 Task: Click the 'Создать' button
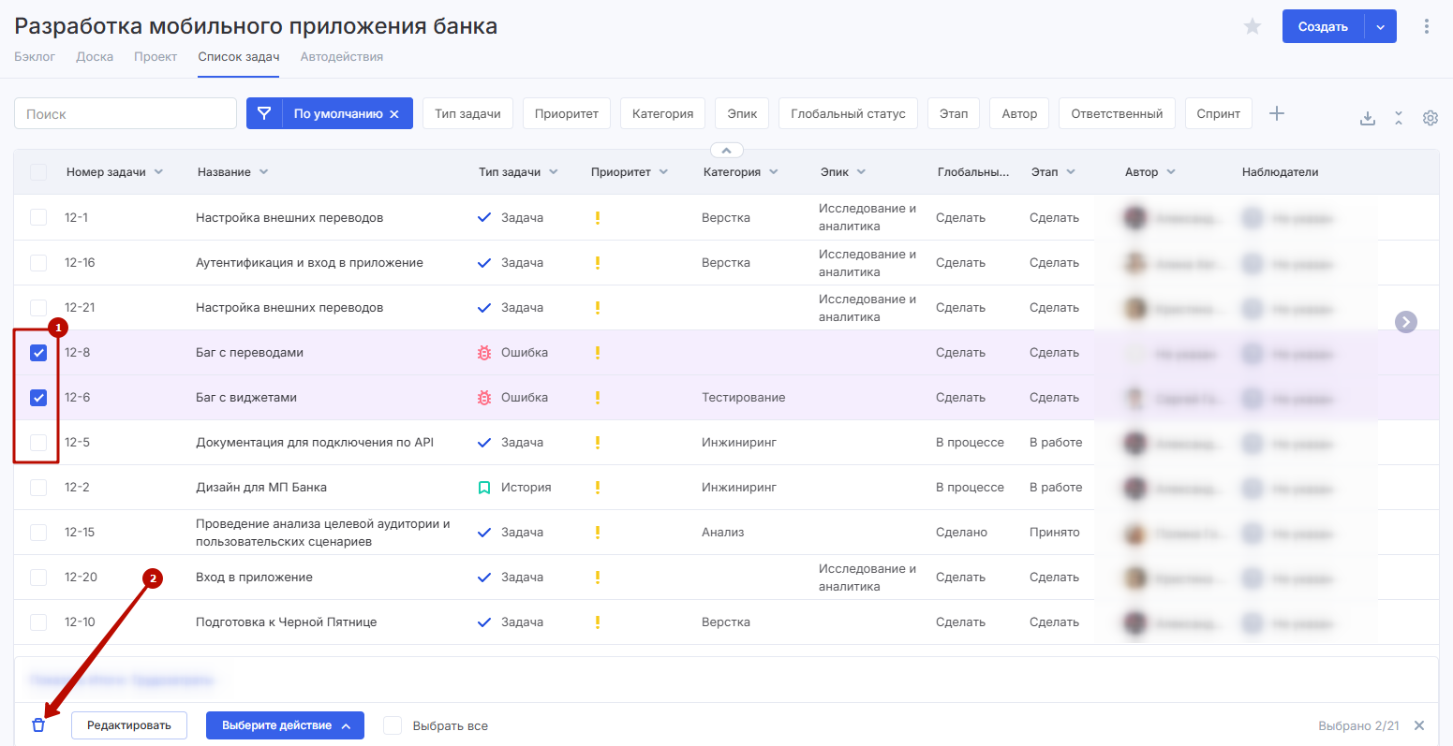pos(1322,27)
